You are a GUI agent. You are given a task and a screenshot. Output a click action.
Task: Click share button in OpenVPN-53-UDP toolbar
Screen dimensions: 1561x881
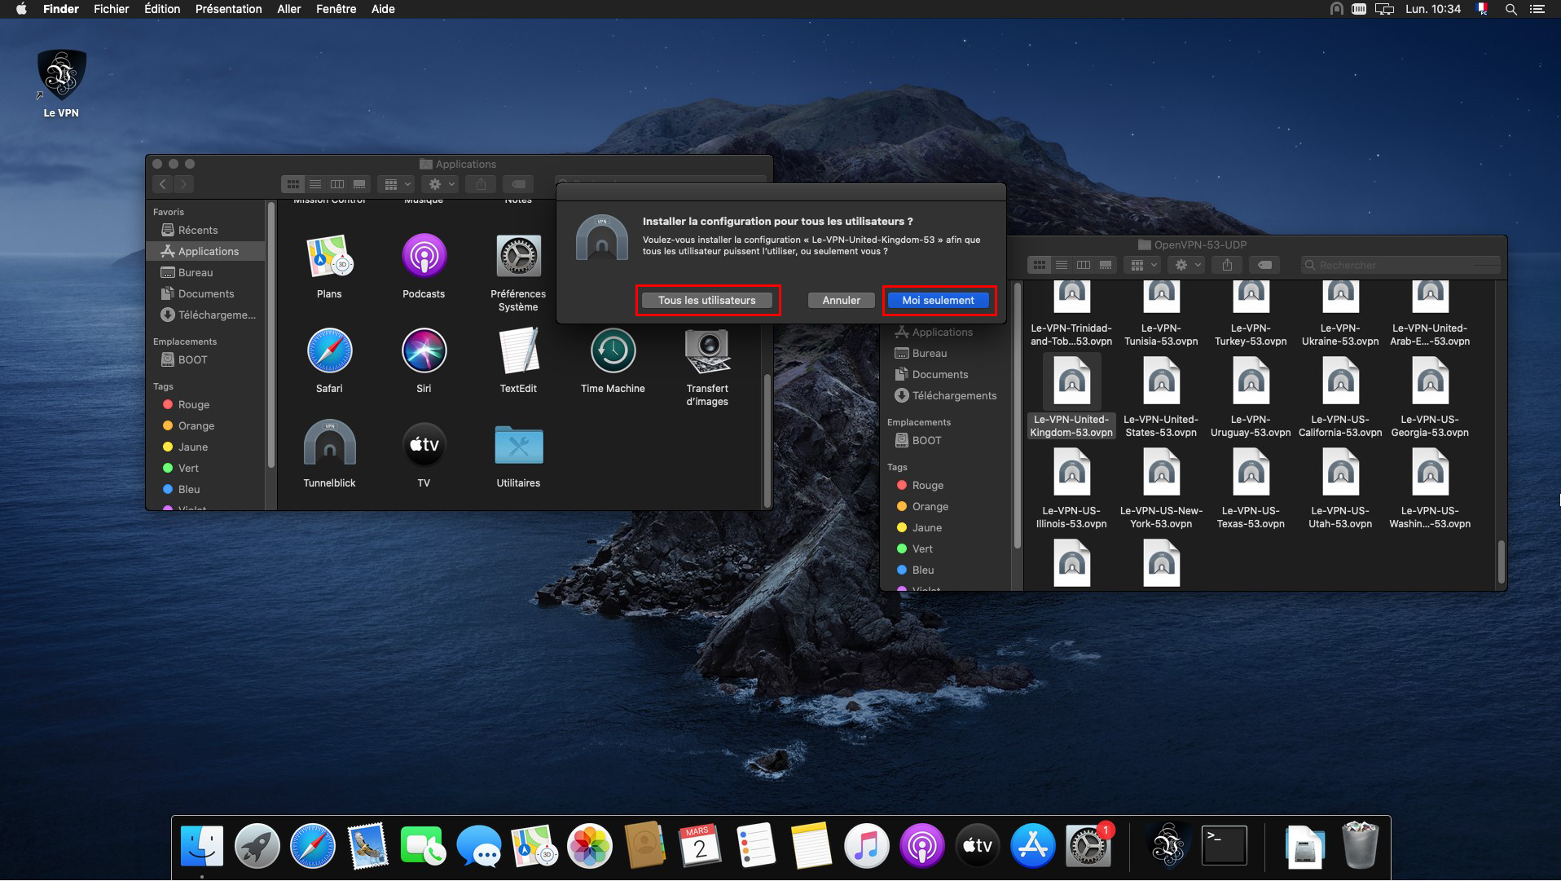(1227, 265)
